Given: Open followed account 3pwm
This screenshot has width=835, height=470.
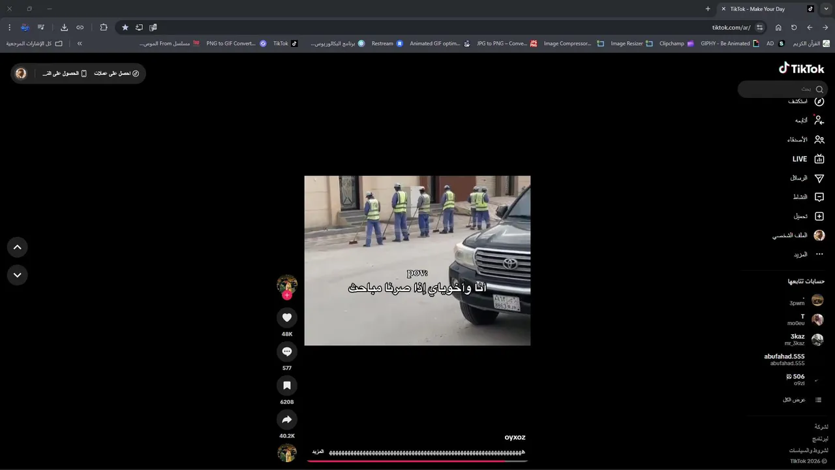Looking at the screenshot, I should (807, 300).
